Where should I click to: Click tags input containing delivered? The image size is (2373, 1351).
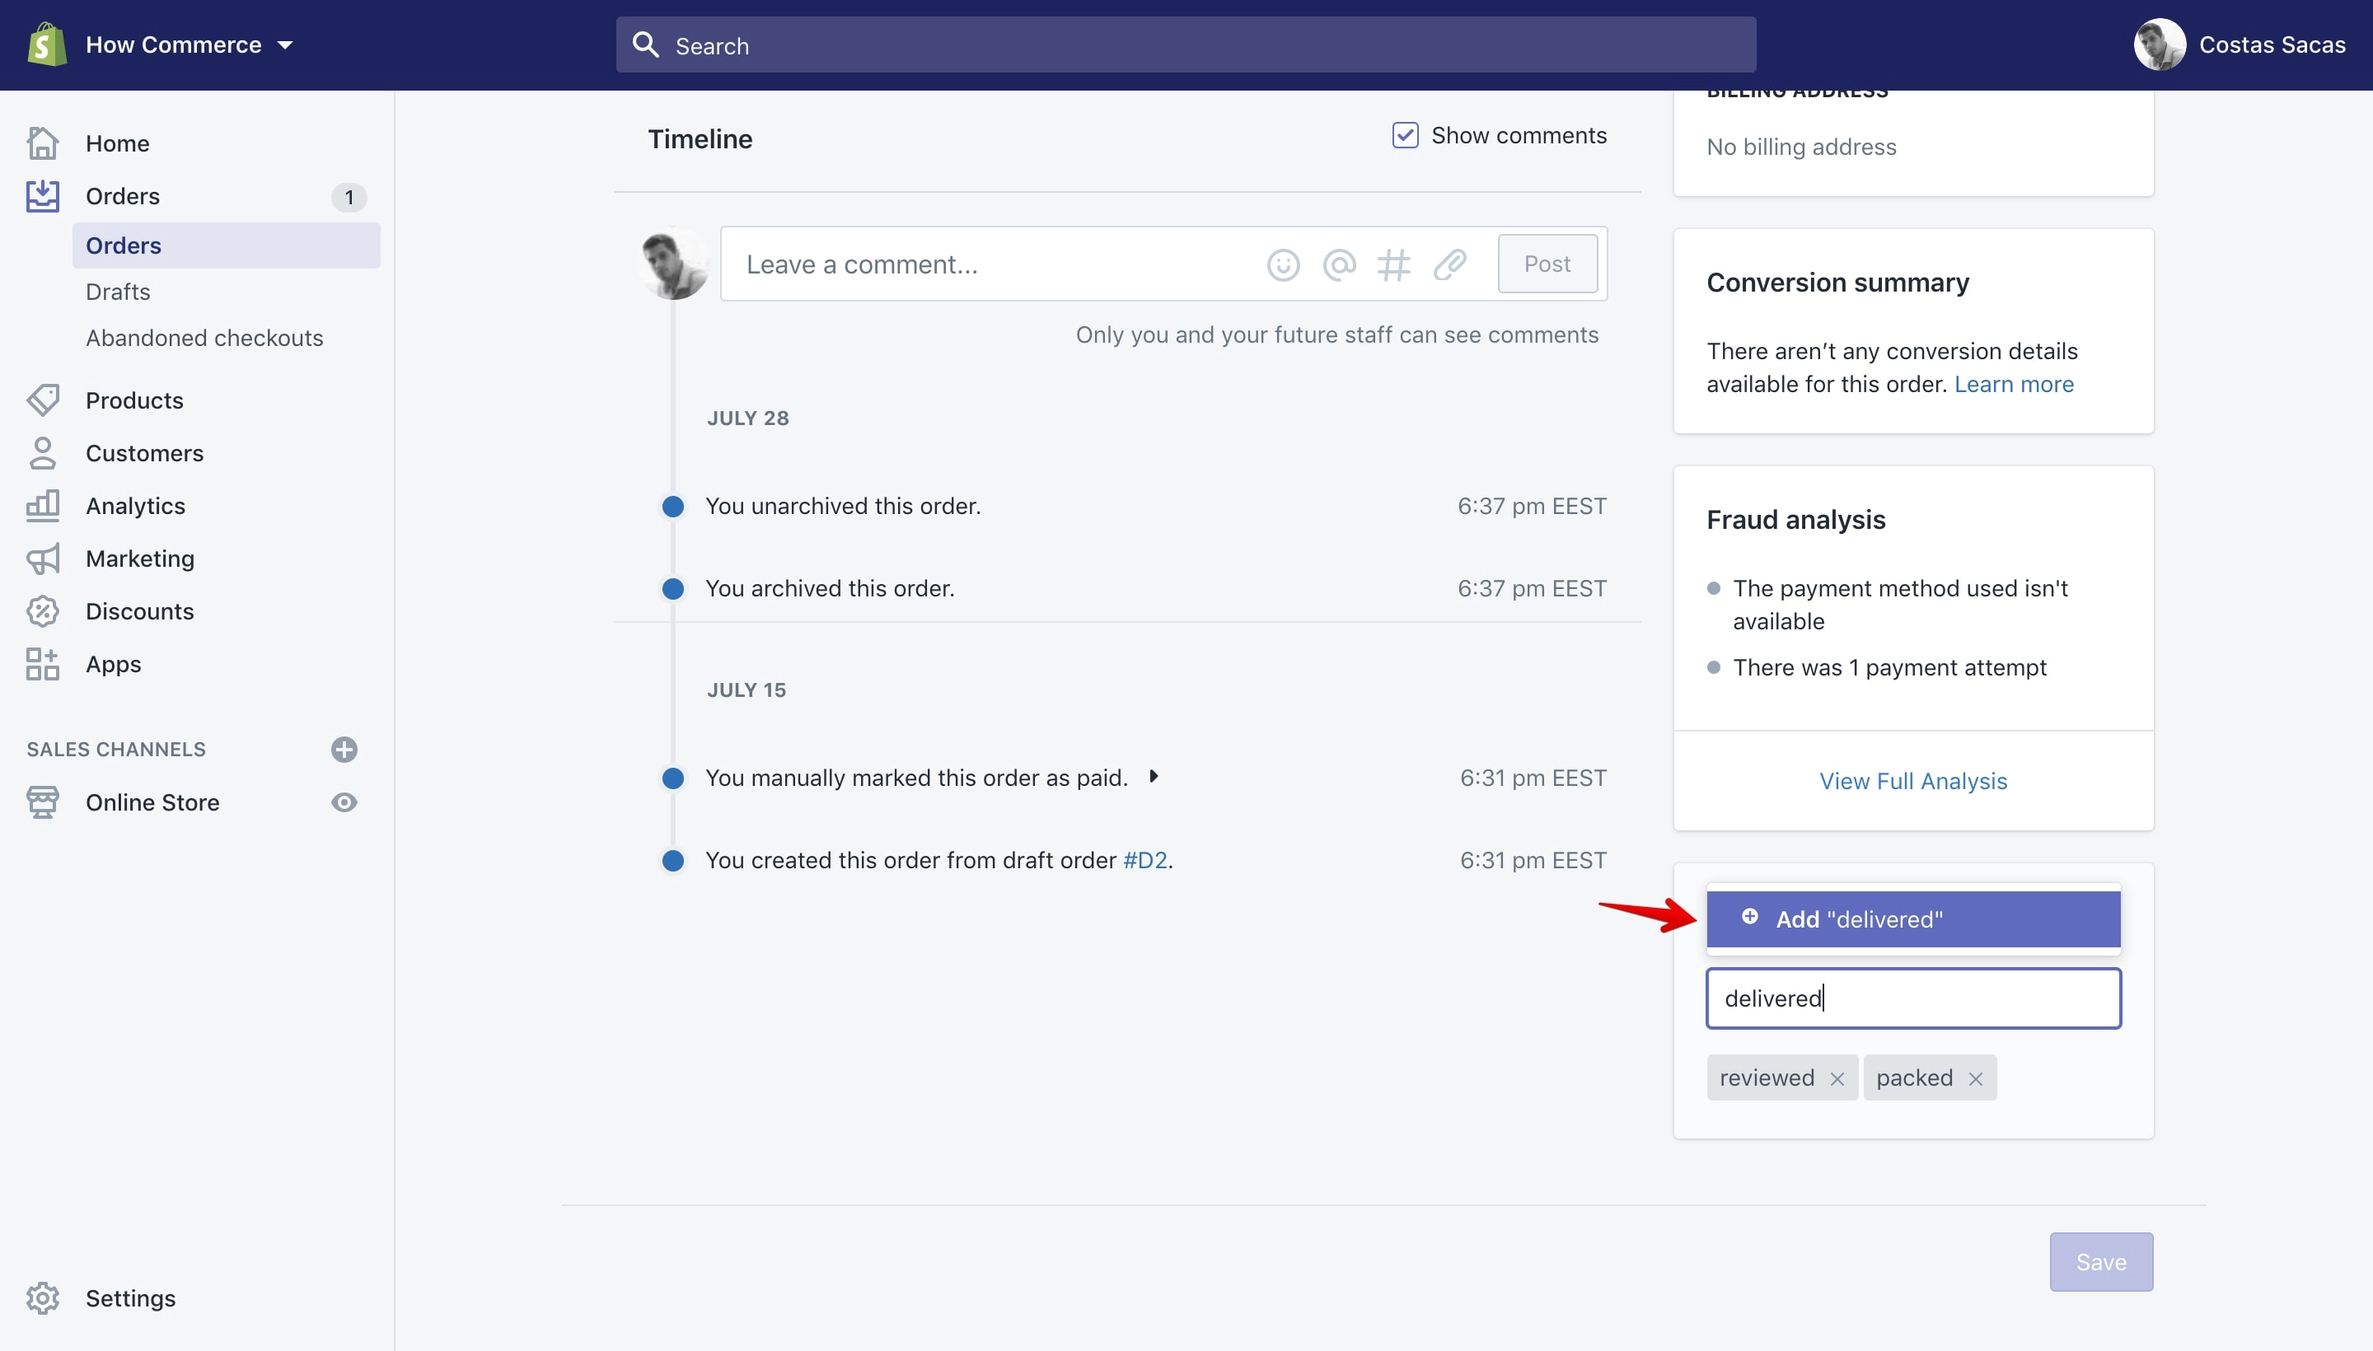tap(1912, 998)
